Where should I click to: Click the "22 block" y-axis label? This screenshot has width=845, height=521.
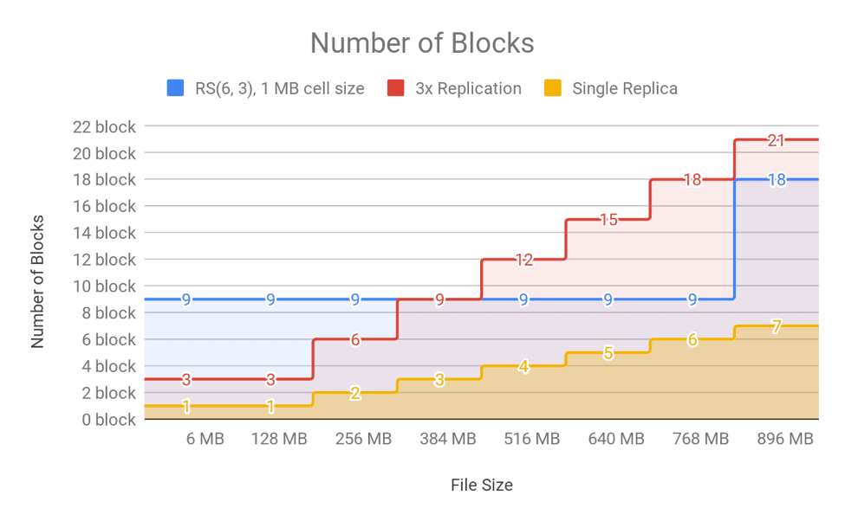[x=104, y=127]
